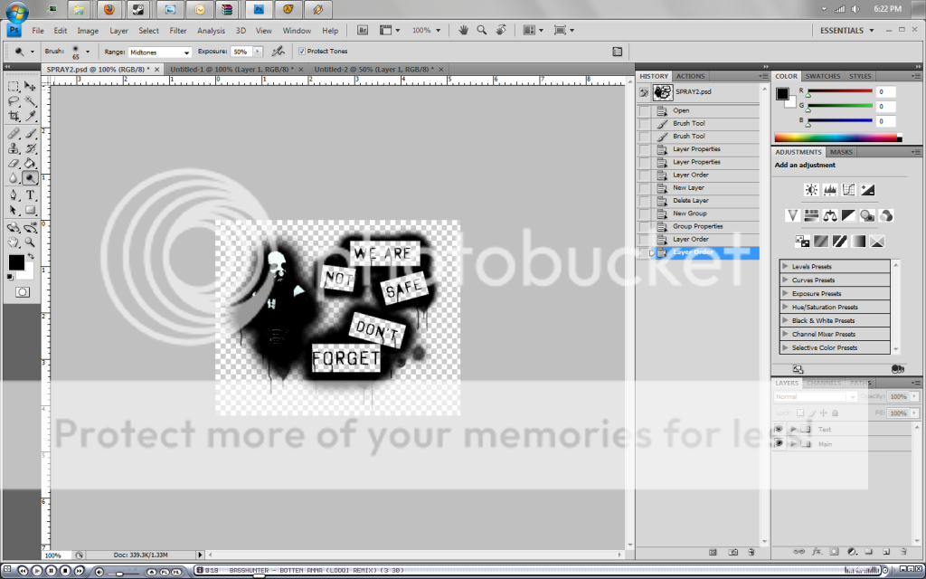Expand the Hue/Saturation Presets entry
This screenshot has width=926, height=579.
pos(785,308)
